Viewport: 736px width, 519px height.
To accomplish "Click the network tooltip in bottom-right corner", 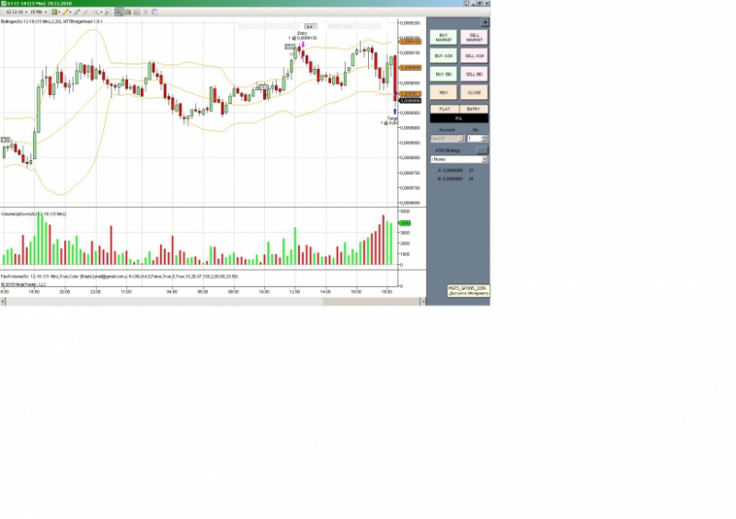I will click(x=468, y=291).
